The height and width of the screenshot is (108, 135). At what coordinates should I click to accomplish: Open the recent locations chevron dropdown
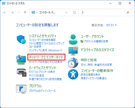coord(19,12)
